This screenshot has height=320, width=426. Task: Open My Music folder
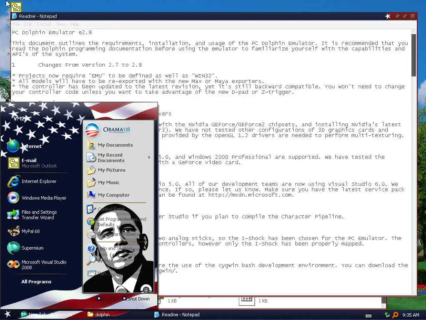point(103,182)
